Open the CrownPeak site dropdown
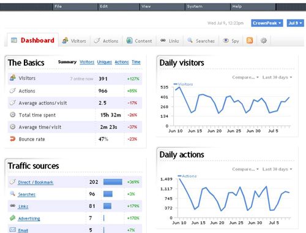Screen dimensions: 306x233 click(x=267, y=23)
